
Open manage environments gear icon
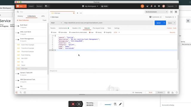(176, 12)
